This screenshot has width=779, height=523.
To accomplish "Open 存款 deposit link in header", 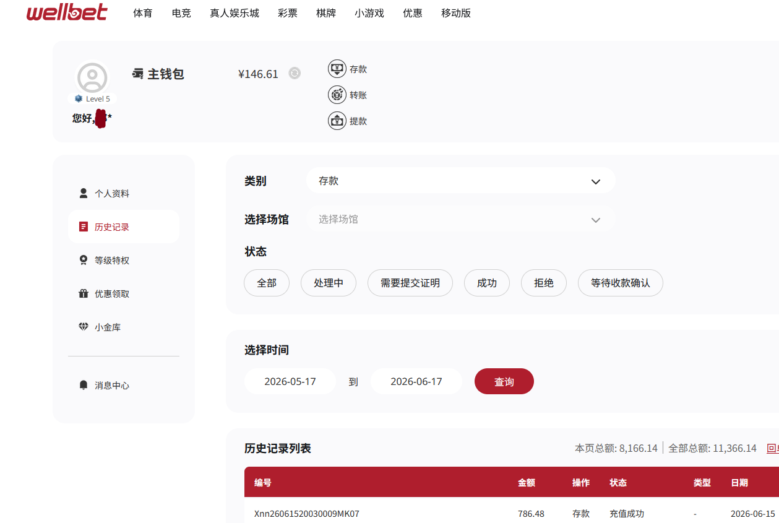I will (358, 69).
